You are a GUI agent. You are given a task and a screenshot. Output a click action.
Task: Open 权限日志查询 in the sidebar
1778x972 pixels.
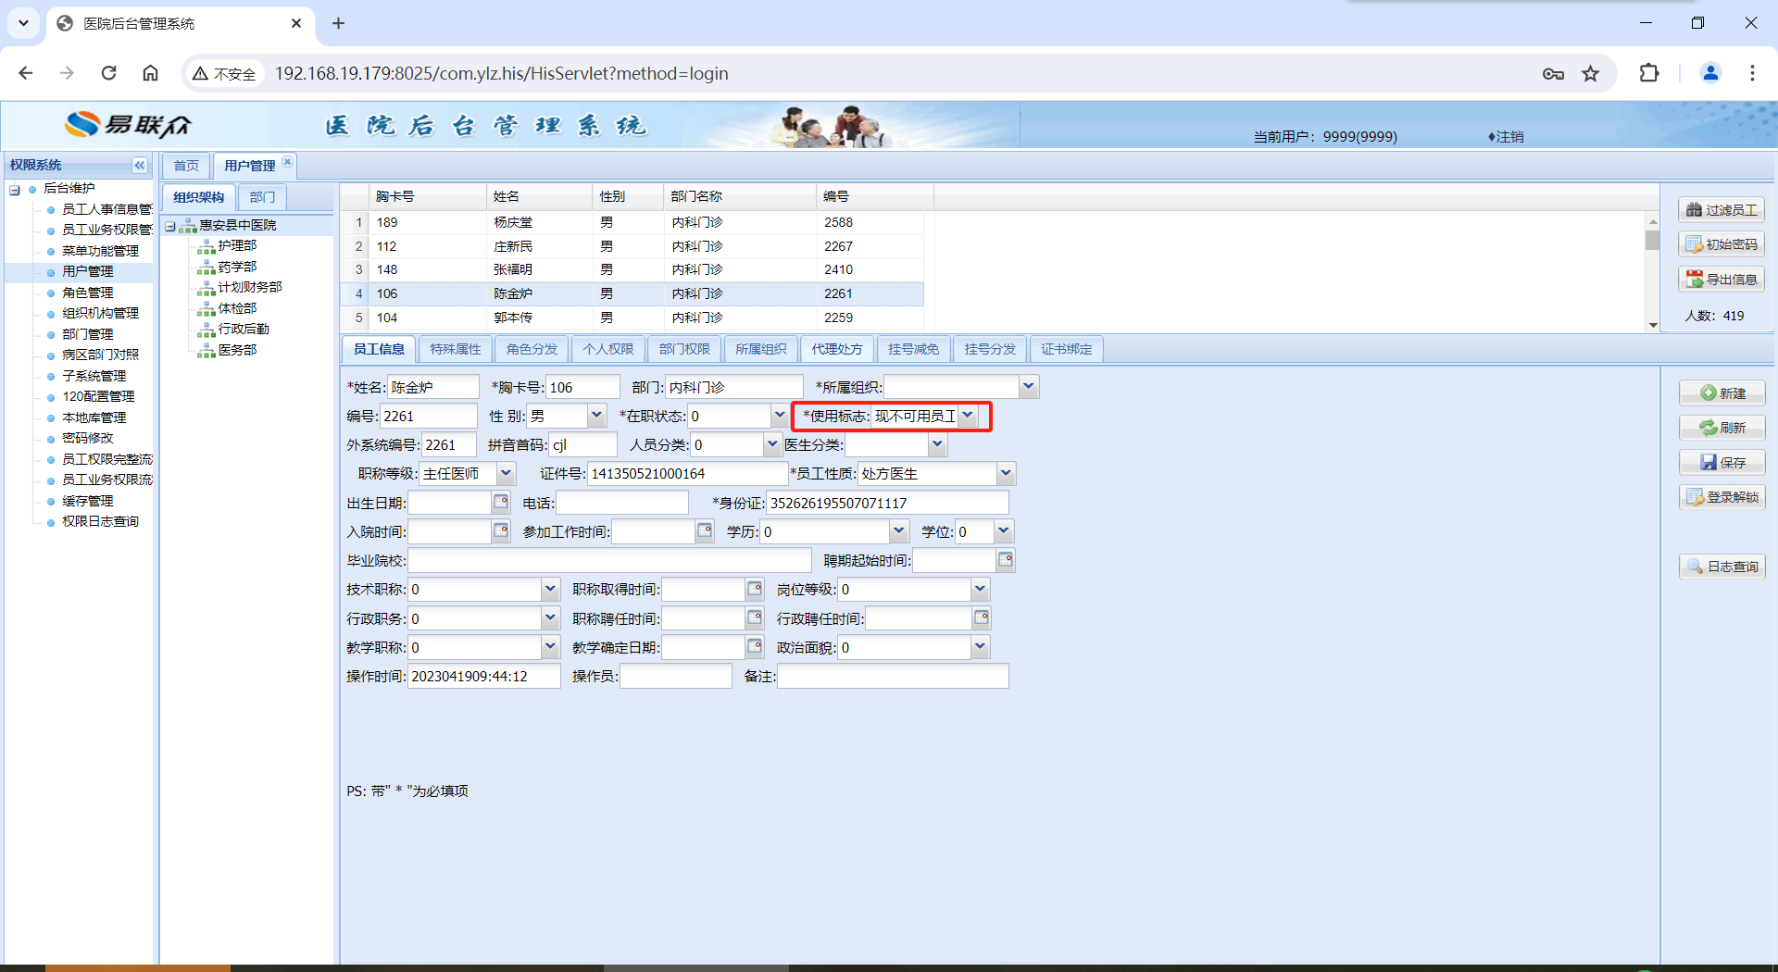[x=100, y=521]
